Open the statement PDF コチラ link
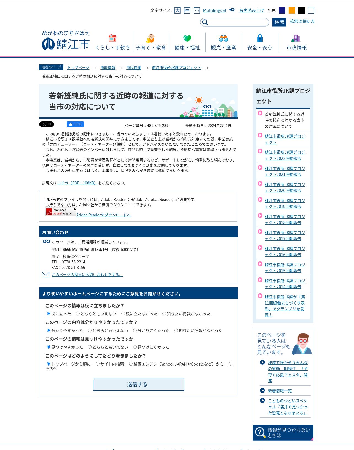The height and width of the screenshot is (450, 354). pos(77,183)
